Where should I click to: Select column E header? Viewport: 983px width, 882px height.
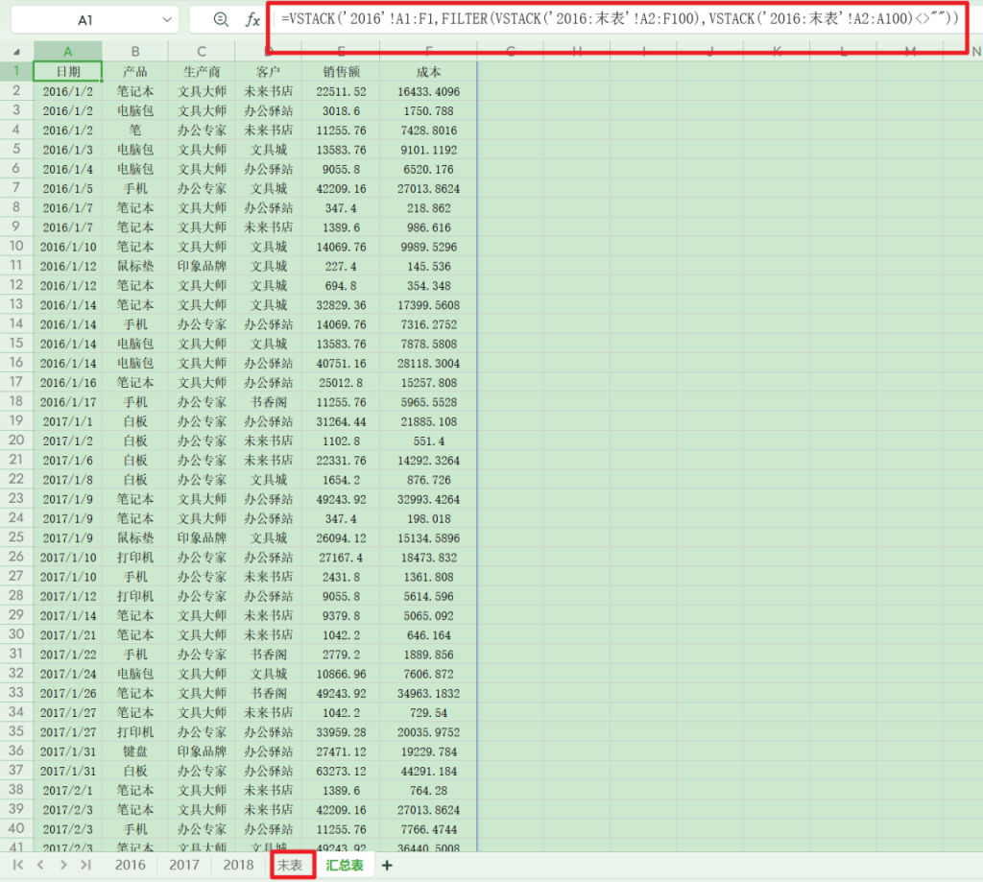coord(341,52)
